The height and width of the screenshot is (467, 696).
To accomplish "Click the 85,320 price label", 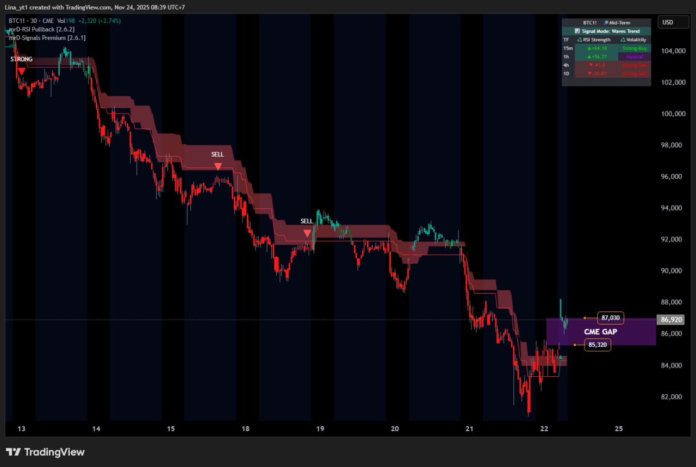I will pyautogui.click(x=598, y=344).
